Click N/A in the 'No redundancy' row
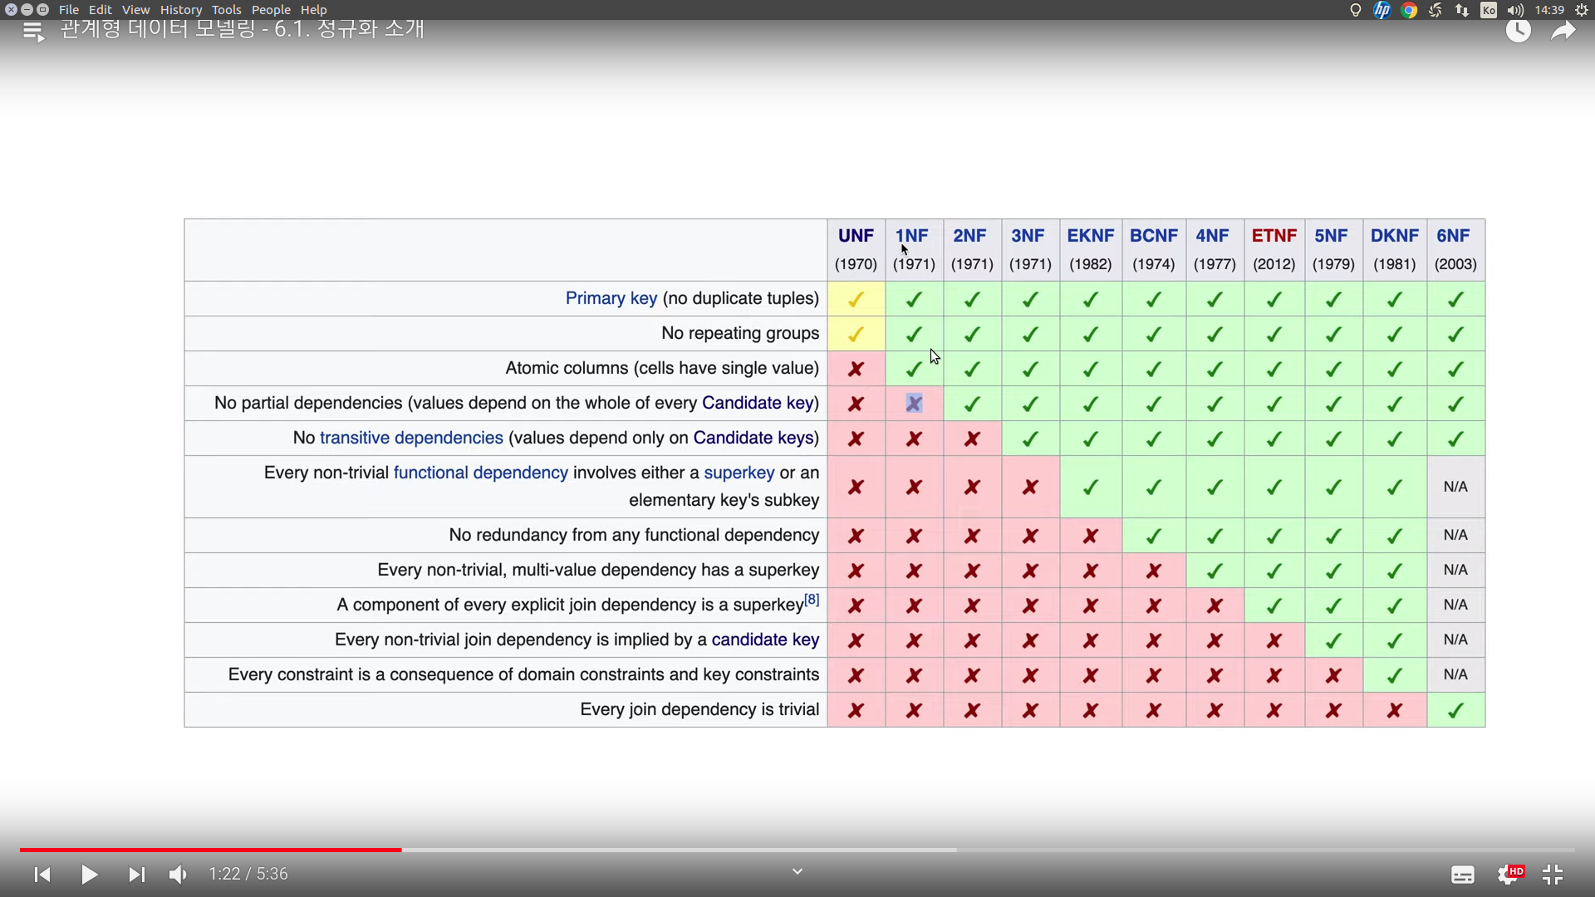1595x897 pixels. click(x=1455, y=535)
